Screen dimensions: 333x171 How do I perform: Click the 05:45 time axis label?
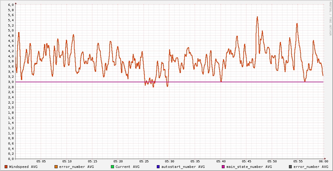click(246, 161)
